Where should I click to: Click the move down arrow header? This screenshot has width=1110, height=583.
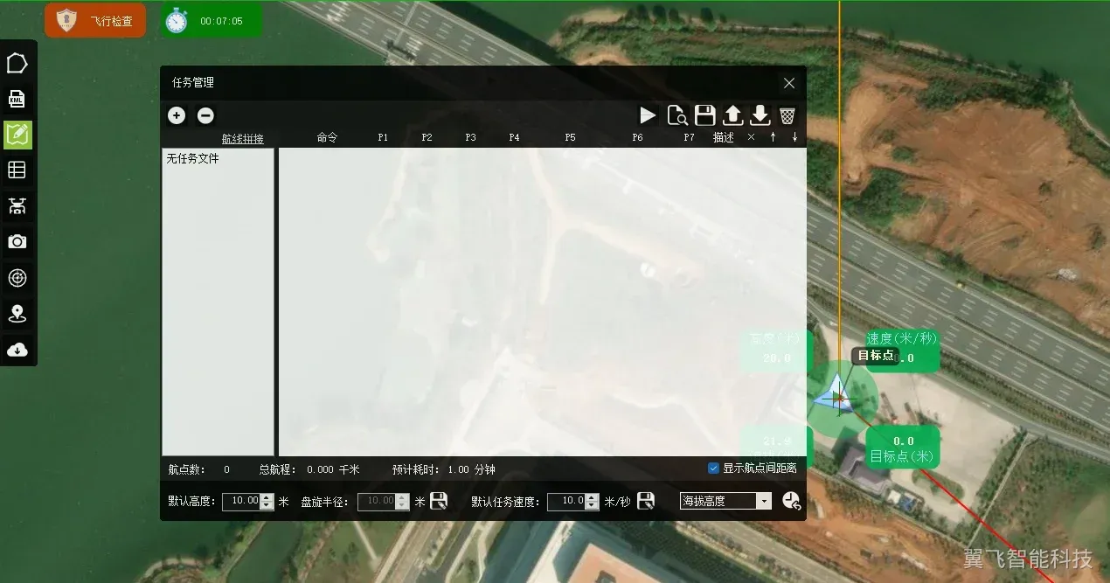(x=794, y=137)
